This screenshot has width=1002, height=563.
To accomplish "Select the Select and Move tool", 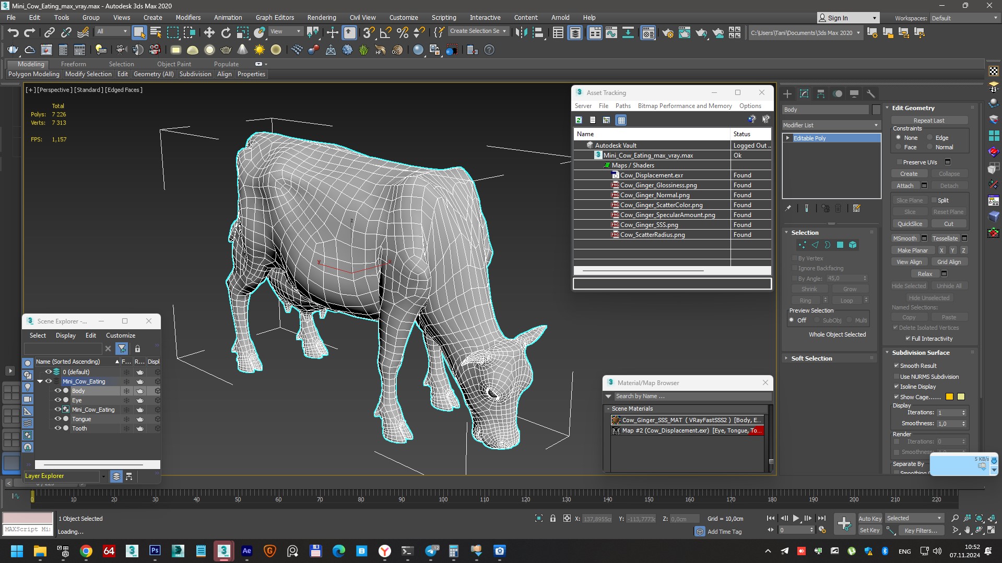I will click(x=209, y=32).
